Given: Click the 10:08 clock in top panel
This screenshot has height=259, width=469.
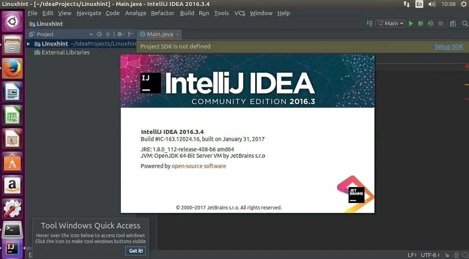Looking at the screenshot, I should click(448, 4).
